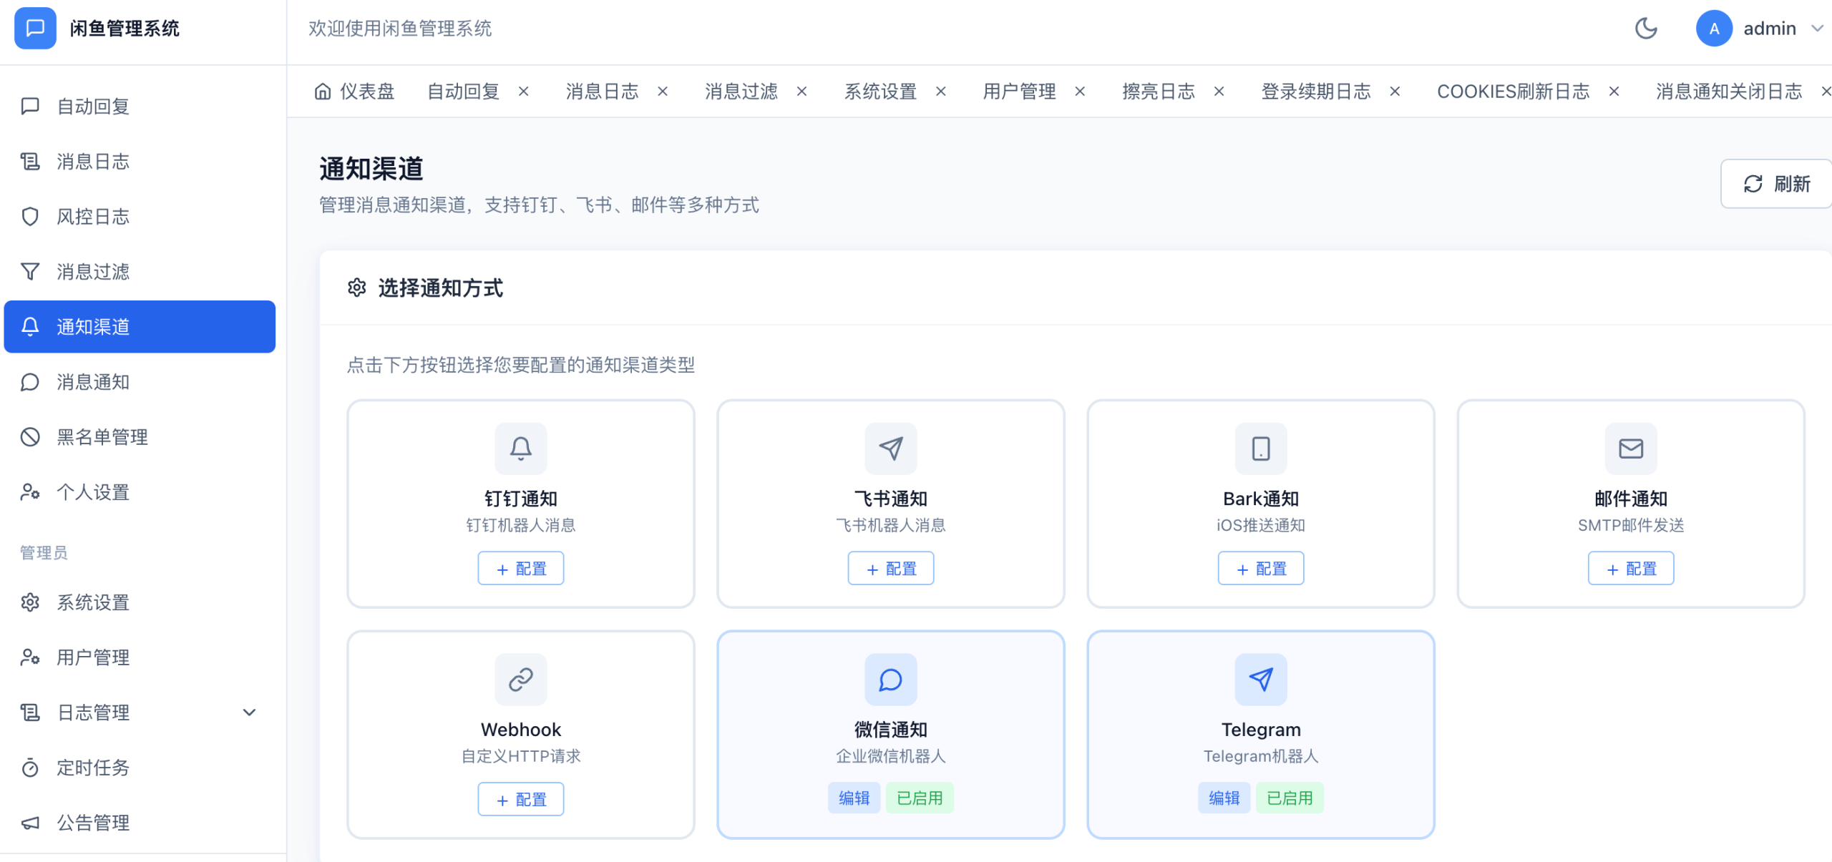Toggle dark mode with the moon icon
Viewport: 1832px width, 862px height.
click(1646, 29)
